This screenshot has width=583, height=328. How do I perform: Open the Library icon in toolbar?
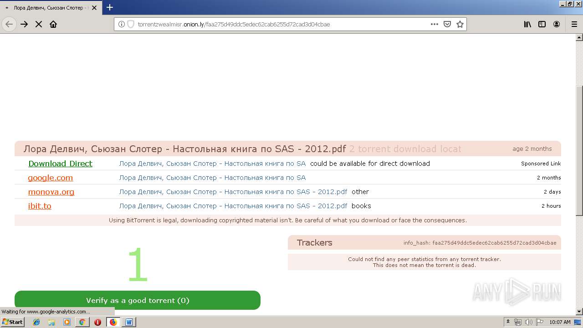coord(527,24)
